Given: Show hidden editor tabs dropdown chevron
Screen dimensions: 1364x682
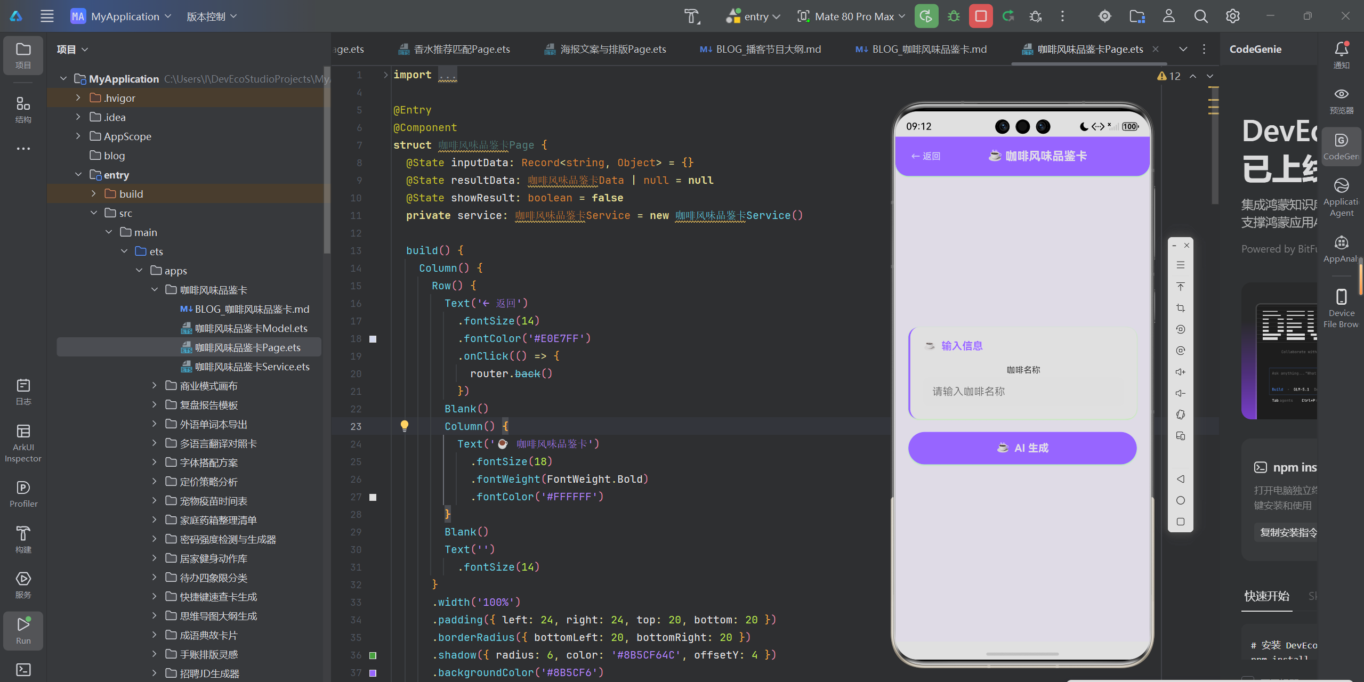Looking at the screenshot, I should [x=1183, y=49].
